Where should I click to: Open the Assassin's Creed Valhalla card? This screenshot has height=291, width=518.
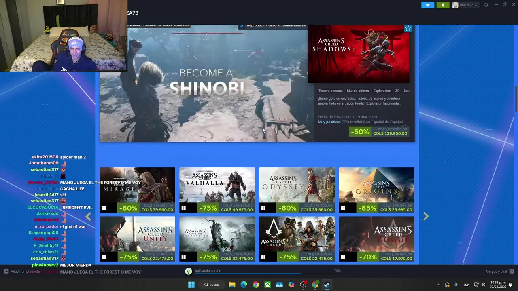217,190
